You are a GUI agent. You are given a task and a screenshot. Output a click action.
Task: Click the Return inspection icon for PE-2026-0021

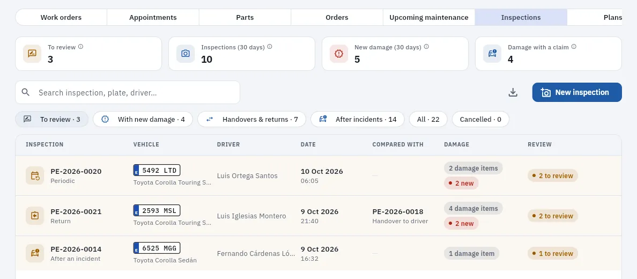(35, 216)
